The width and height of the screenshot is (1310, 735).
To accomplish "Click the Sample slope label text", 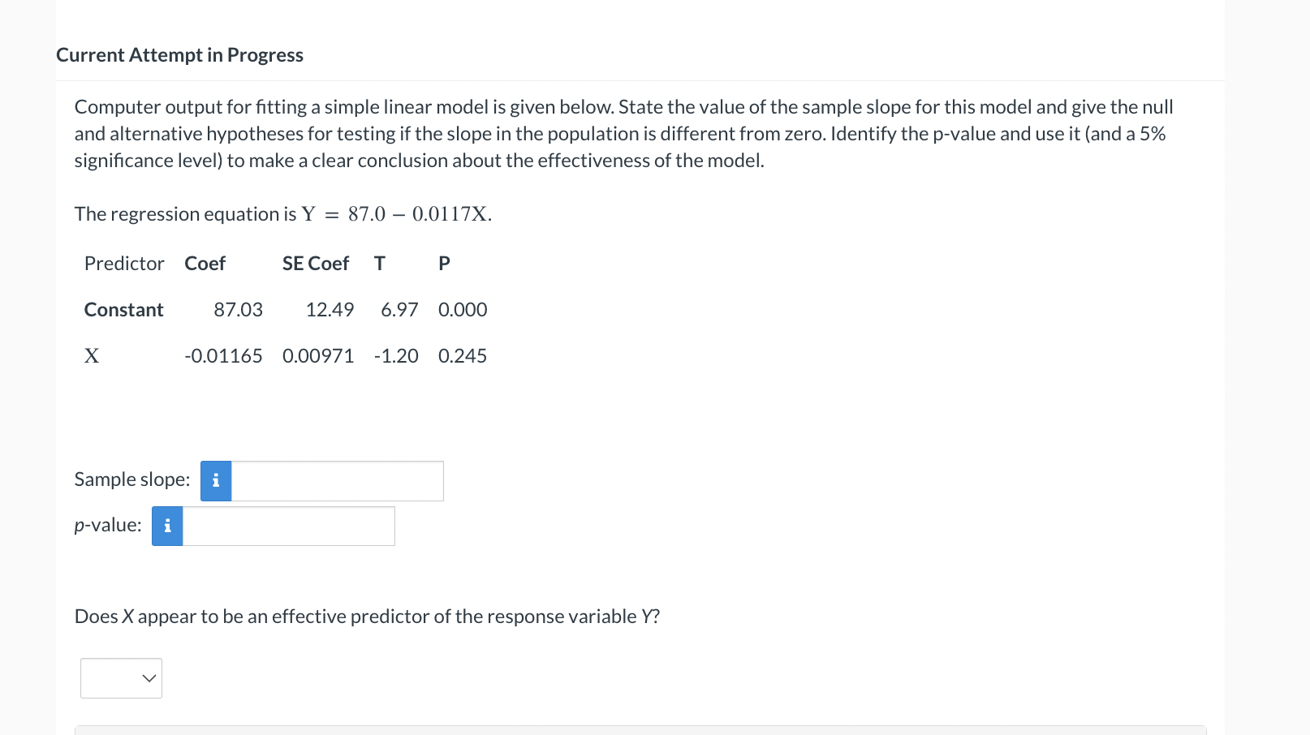I will point(132,479).
